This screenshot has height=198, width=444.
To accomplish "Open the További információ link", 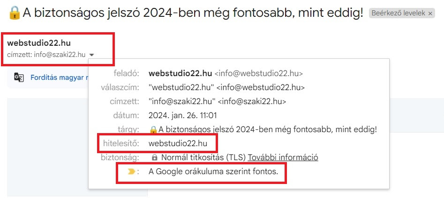I will tap(283, 157).
